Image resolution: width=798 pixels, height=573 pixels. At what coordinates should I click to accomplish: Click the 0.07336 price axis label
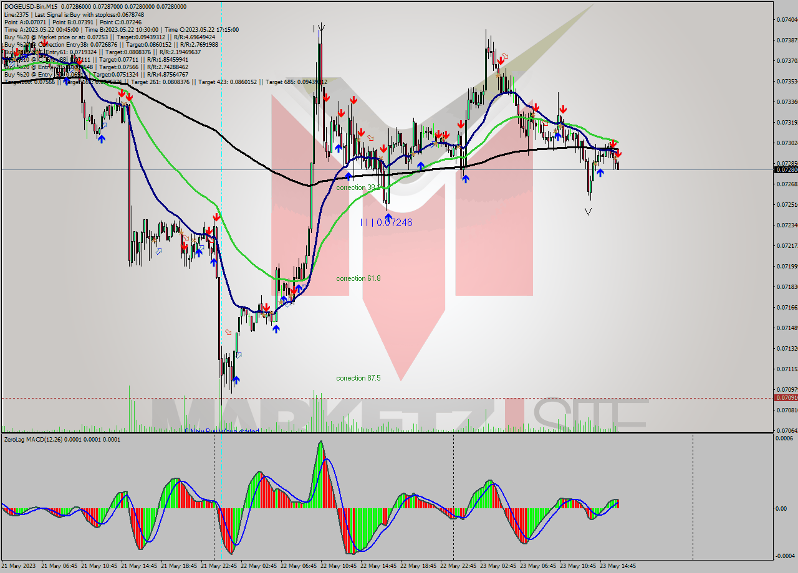[x=786, y=102]
